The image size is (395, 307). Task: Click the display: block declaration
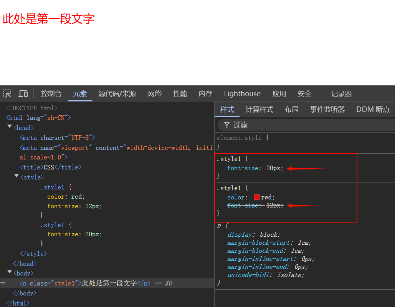coord(254,235)
